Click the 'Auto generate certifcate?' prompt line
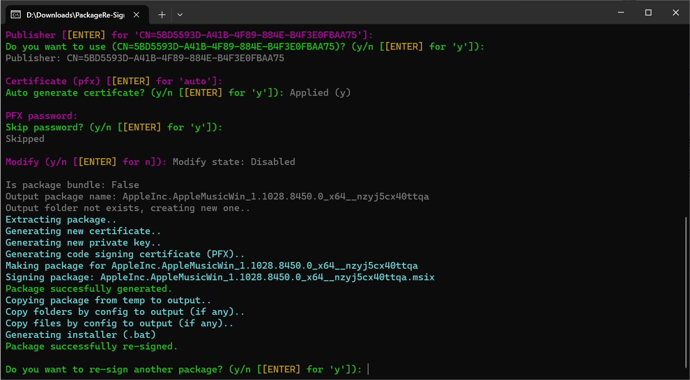Image resolution: width=690 pixels, height=380 pixels. click(x=144, y=93)
